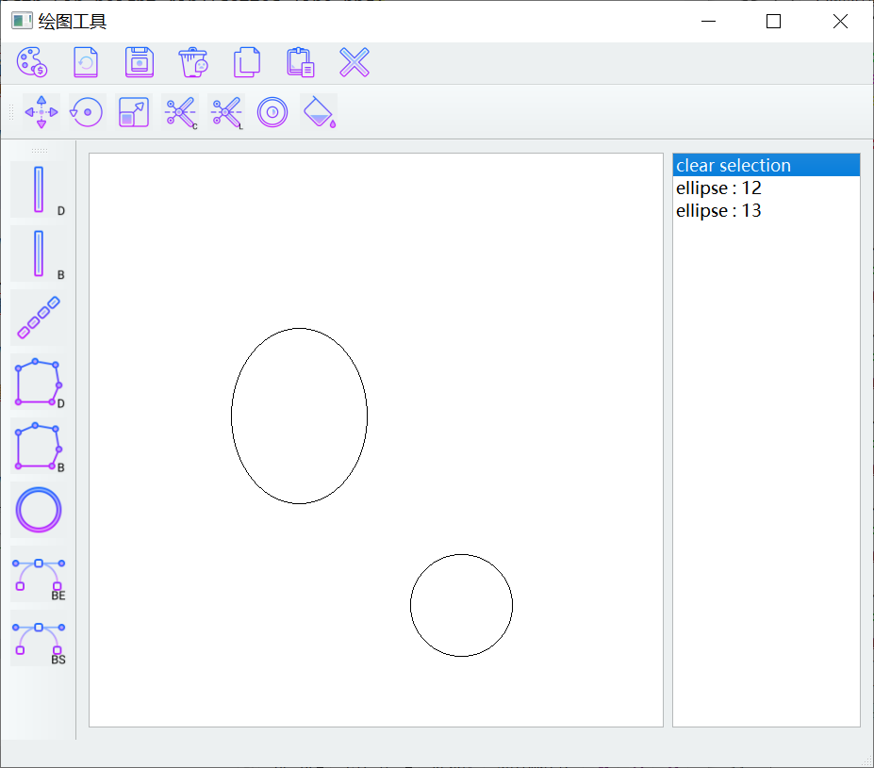
Task: Select the line tool labeled B
Action: [x=39, y=253]
